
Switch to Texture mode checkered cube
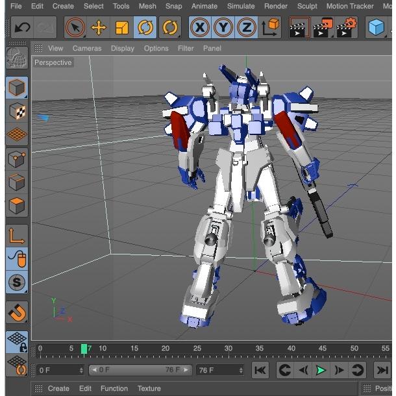coord(17,111)
